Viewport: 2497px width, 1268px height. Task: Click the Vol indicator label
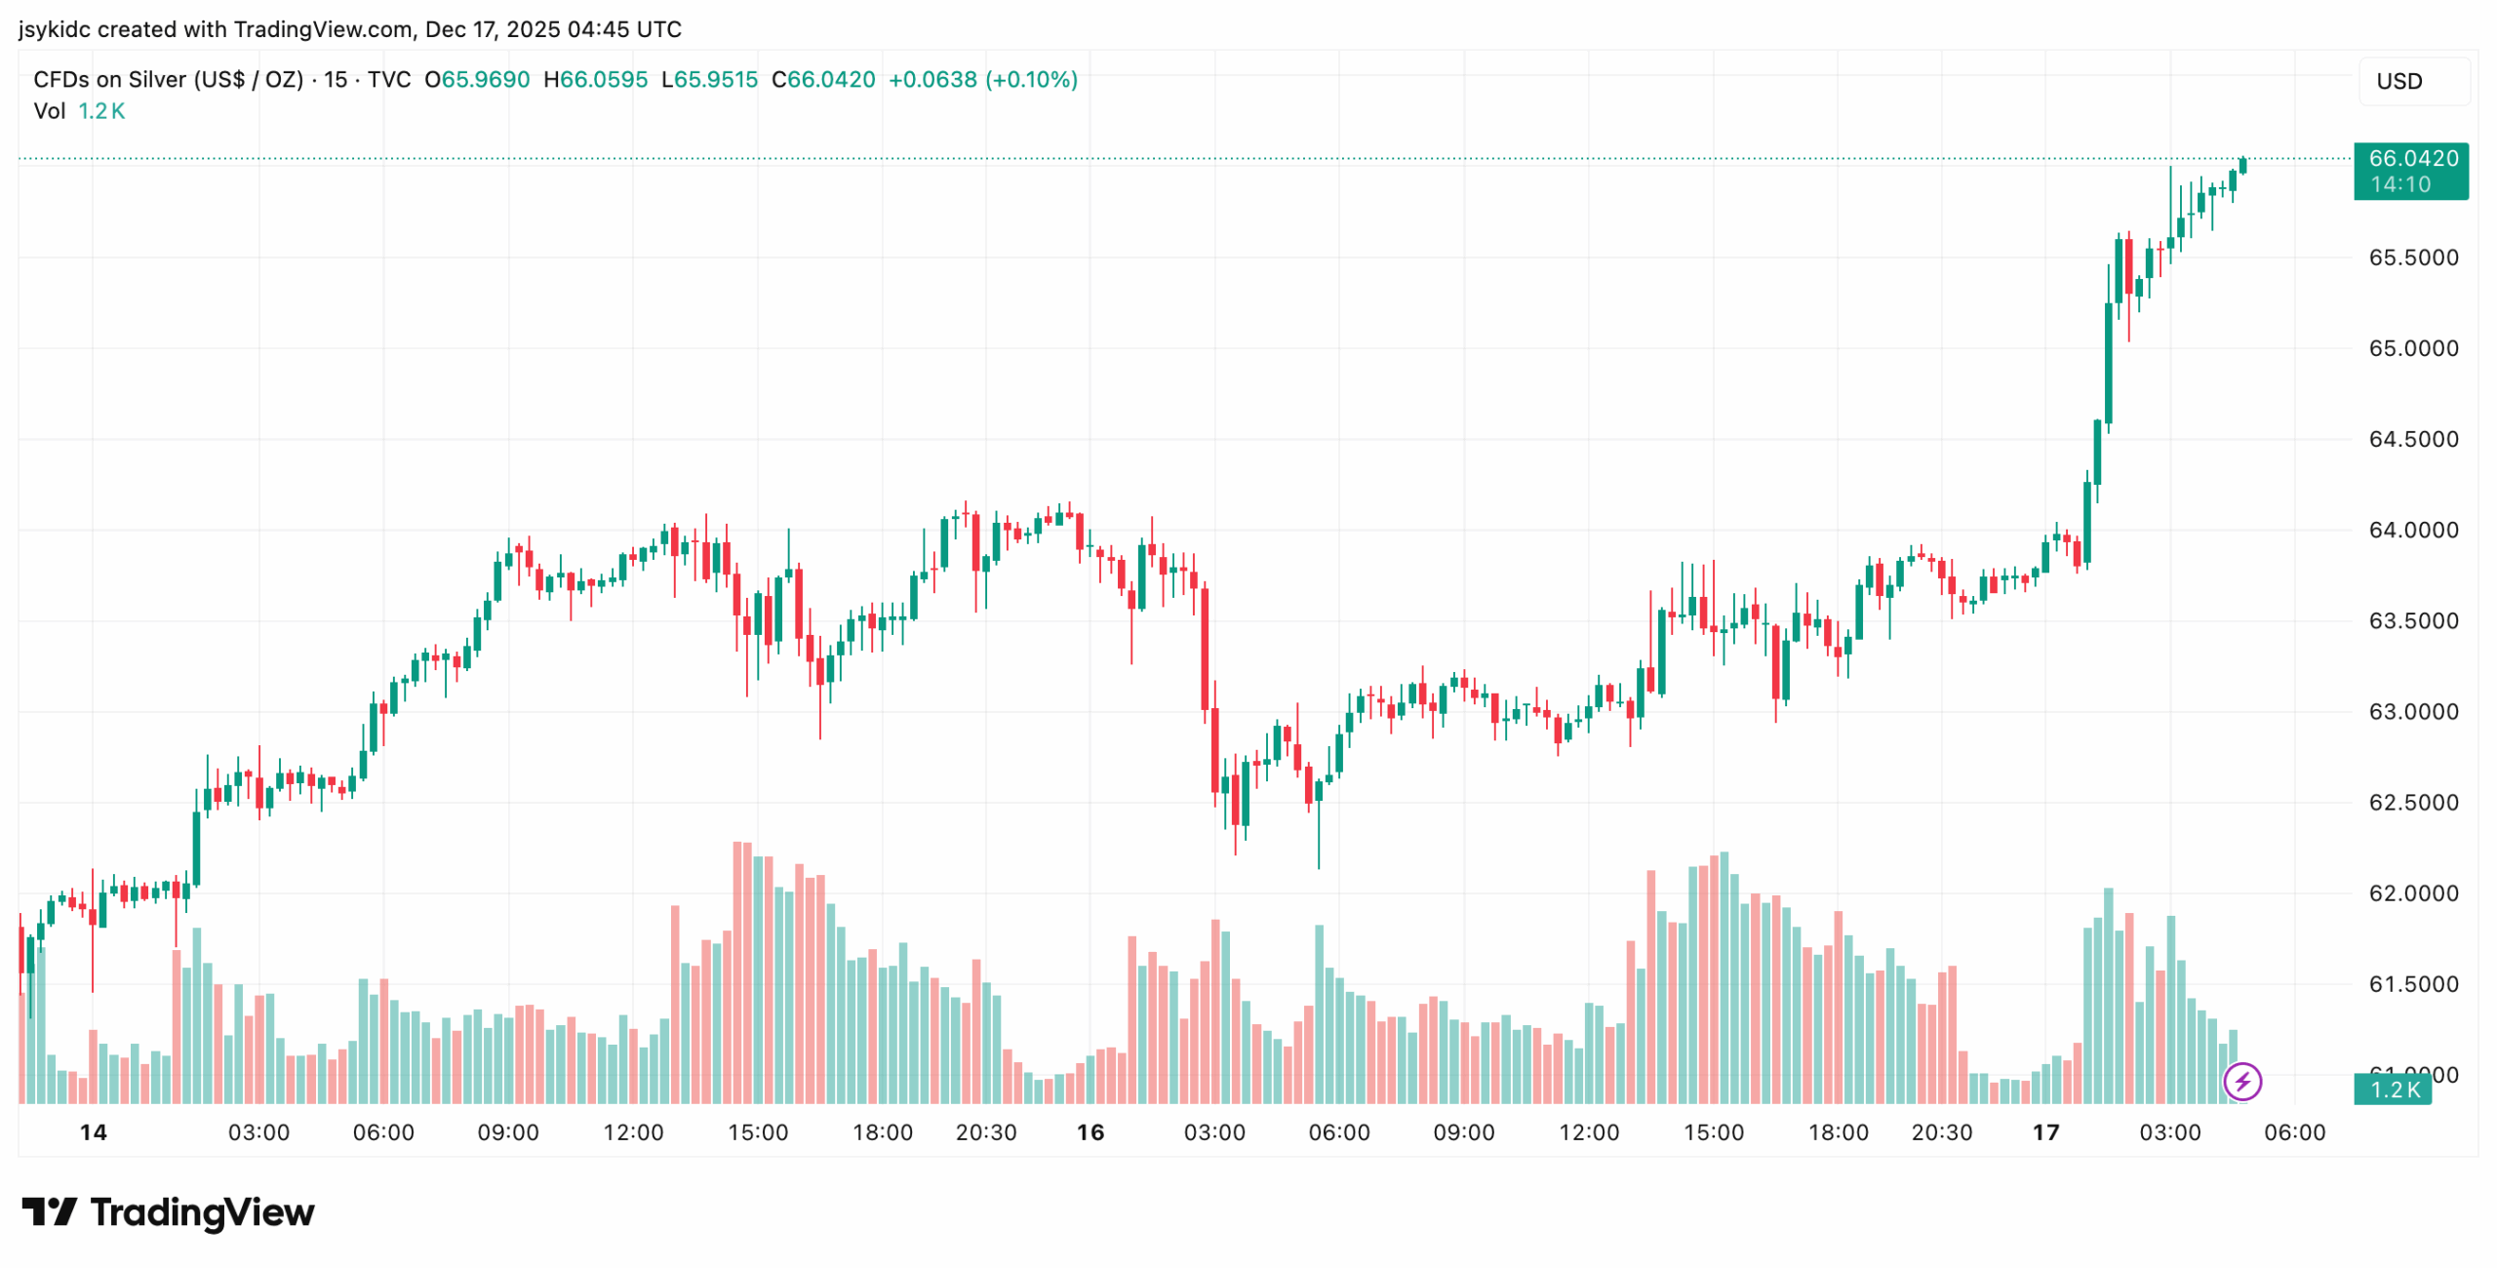(49, 111)
